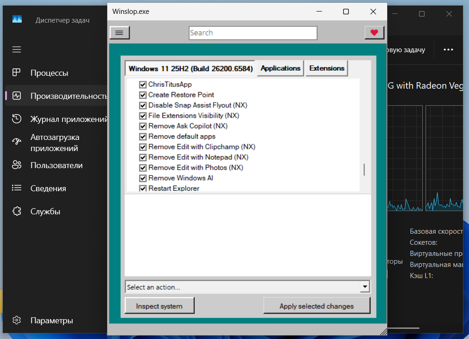Click the Inspect system button
469x339 pixels.
click(159, 306)
